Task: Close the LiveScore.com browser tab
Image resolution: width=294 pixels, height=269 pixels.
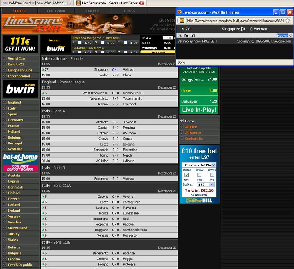Action: pyautogui.click(x=142, y=3)
